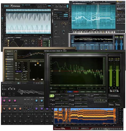The width and height of the screenshot is (126, 131).
Task: Open the Modulation tab in Iris 2
Action: click(10, 38)
